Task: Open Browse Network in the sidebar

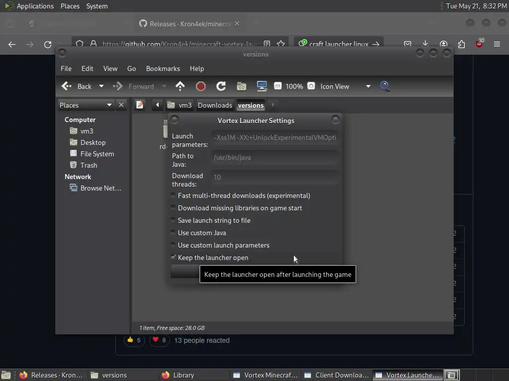Action: pyautogui.click(x=95, y=188)
